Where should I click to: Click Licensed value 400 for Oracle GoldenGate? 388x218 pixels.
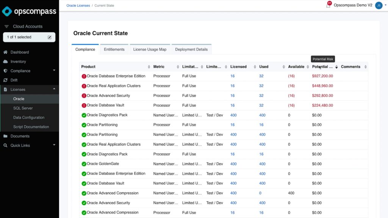pos(233,164)
